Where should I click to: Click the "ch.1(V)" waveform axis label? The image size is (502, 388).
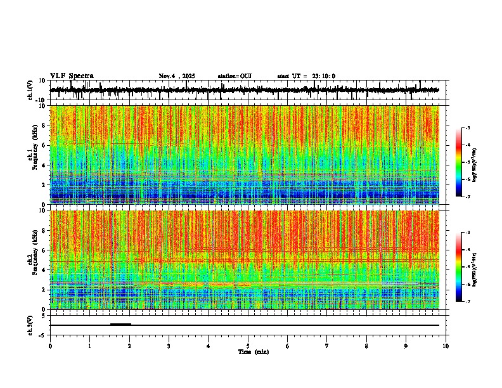[30, 90]
